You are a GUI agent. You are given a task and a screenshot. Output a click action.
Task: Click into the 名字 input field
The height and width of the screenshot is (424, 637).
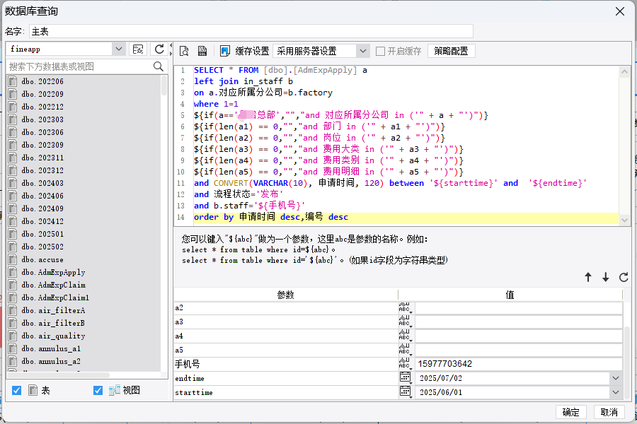click(x=251, y=32)
